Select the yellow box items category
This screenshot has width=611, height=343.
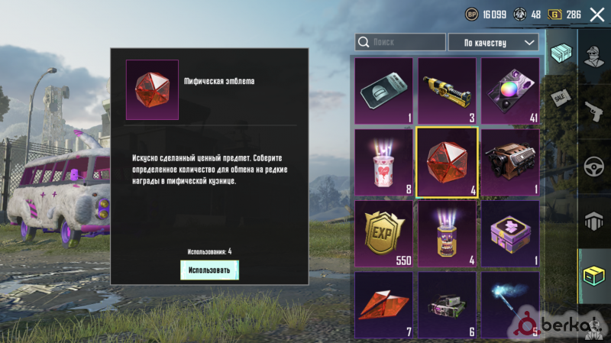point(594,276)
